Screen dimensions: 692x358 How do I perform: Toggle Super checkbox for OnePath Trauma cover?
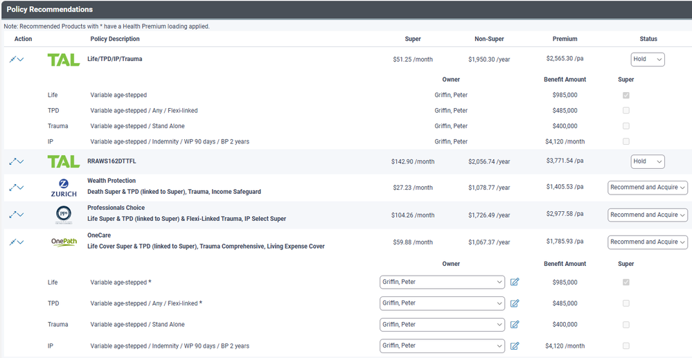tap(626, 325)
